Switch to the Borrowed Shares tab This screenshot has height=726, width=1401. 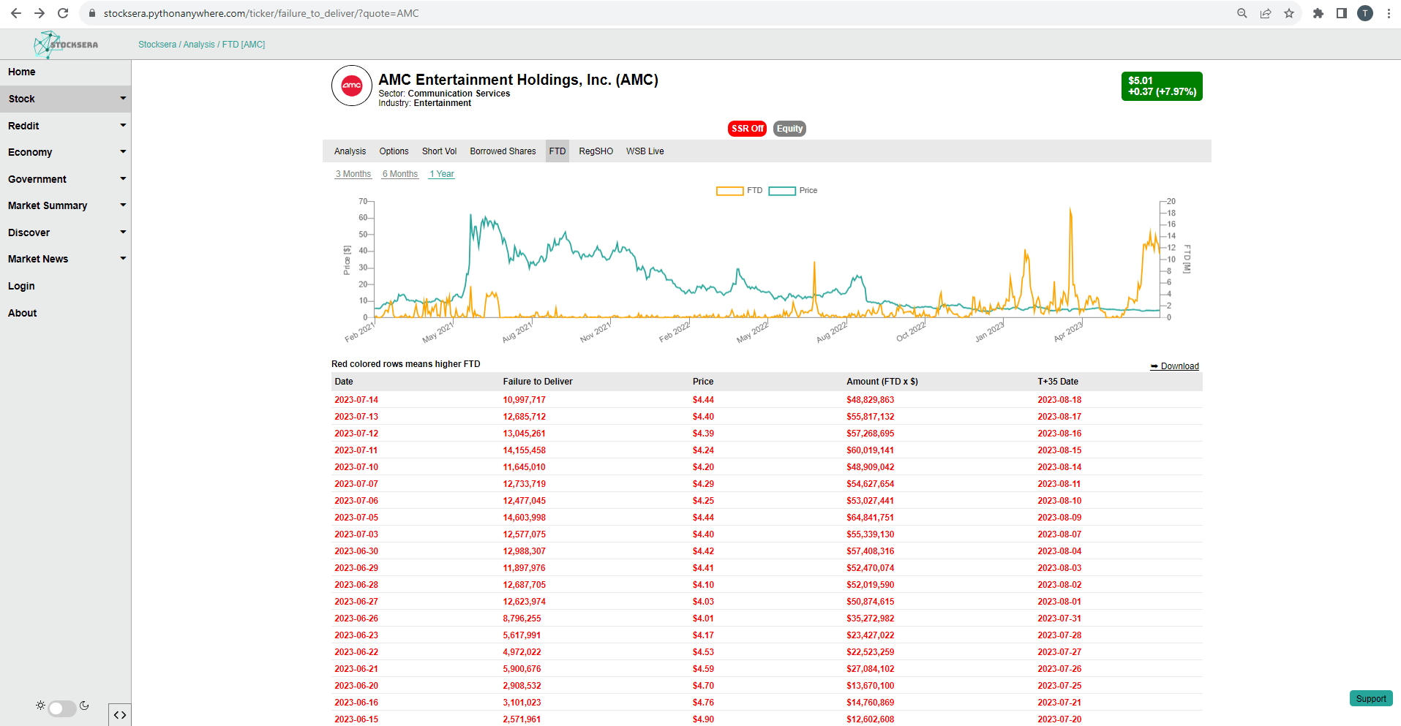pyautogui.click(x=503, y=151)
